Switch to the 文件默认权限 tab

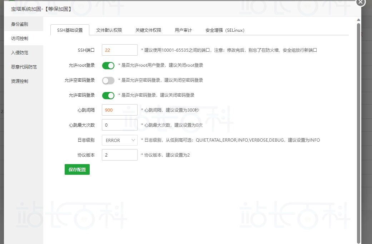click(109, 30)
